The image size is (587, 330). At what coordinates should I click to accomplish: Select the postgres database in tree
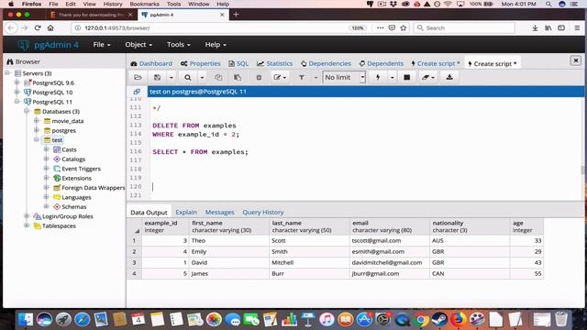click(63, 130)
